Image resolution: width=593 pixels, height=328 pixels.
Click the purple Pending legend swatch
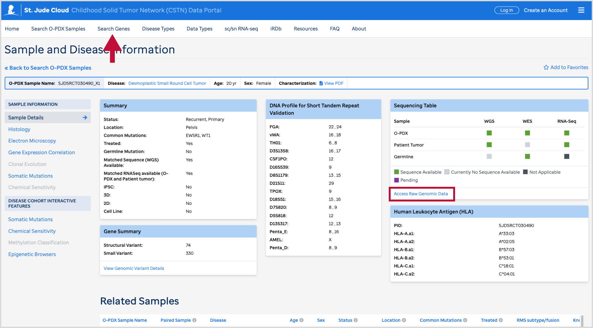397,180
